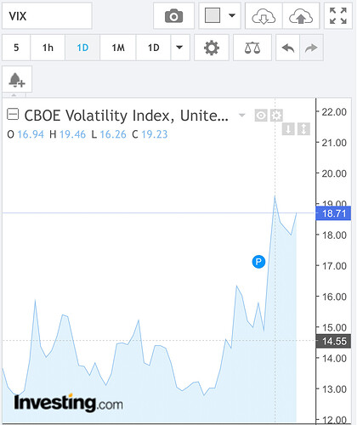This screenshot has height=425, width=363.
Task: Redo action with right arrow
Action: point(311,48)
